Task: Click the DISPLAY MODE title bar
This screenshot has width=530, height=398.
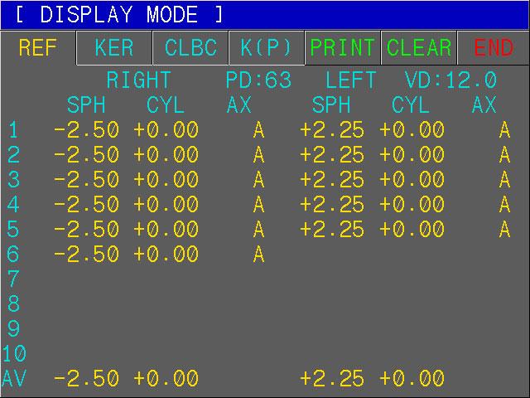Action: click(x=265, y=15)
